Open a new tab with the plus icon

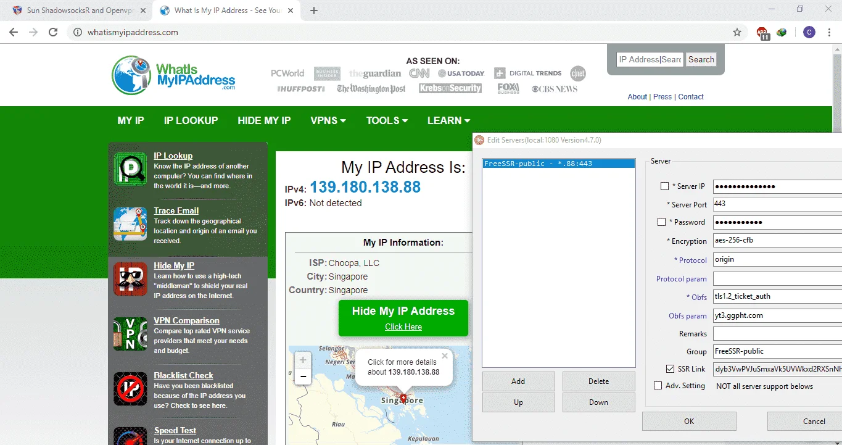[x=314, y=10]
